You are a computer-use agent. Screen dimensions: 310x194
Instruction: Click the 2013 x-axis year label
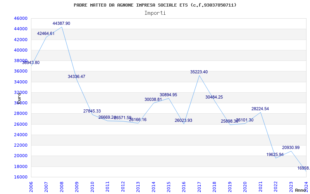[138, 187]
